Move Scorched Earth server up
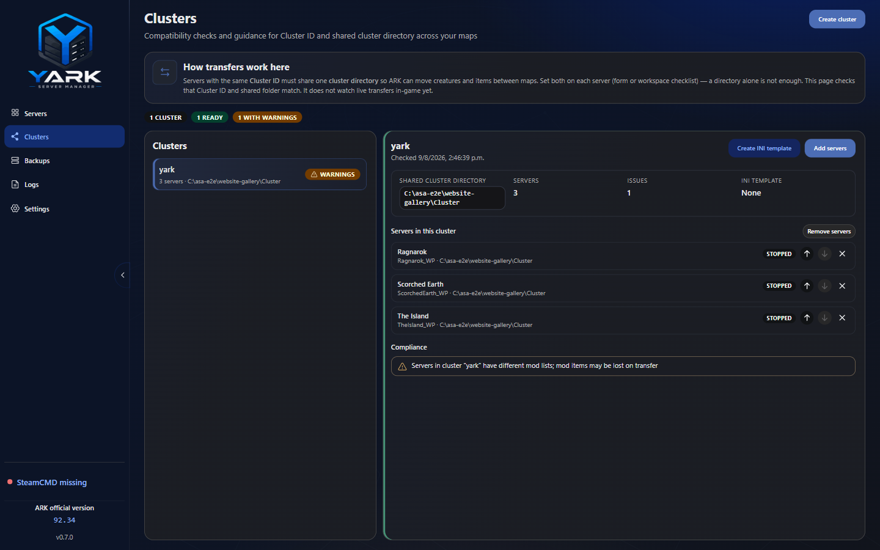 (x=807, y=285)
